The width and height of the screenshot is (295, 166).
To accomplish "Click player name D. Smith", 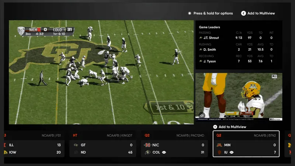I will [209, 50].
